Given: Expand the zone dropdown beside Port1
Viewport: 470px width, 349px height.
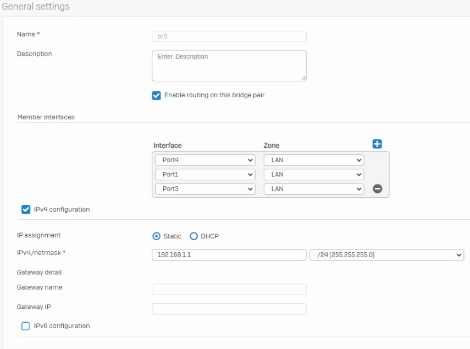Looking at the screenshot, I should [x=314, y=174].
